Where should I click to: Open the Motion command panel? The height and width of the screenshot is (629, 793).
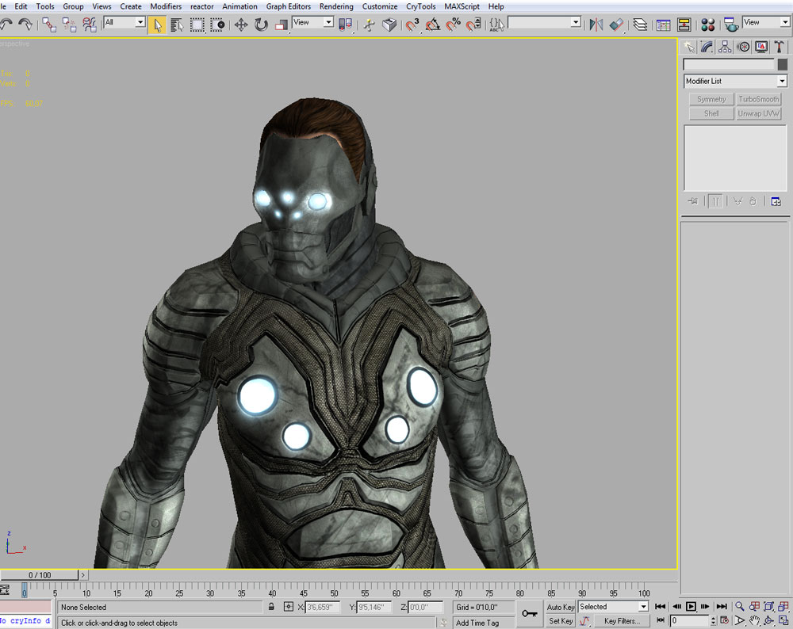(x=743, y=48)
